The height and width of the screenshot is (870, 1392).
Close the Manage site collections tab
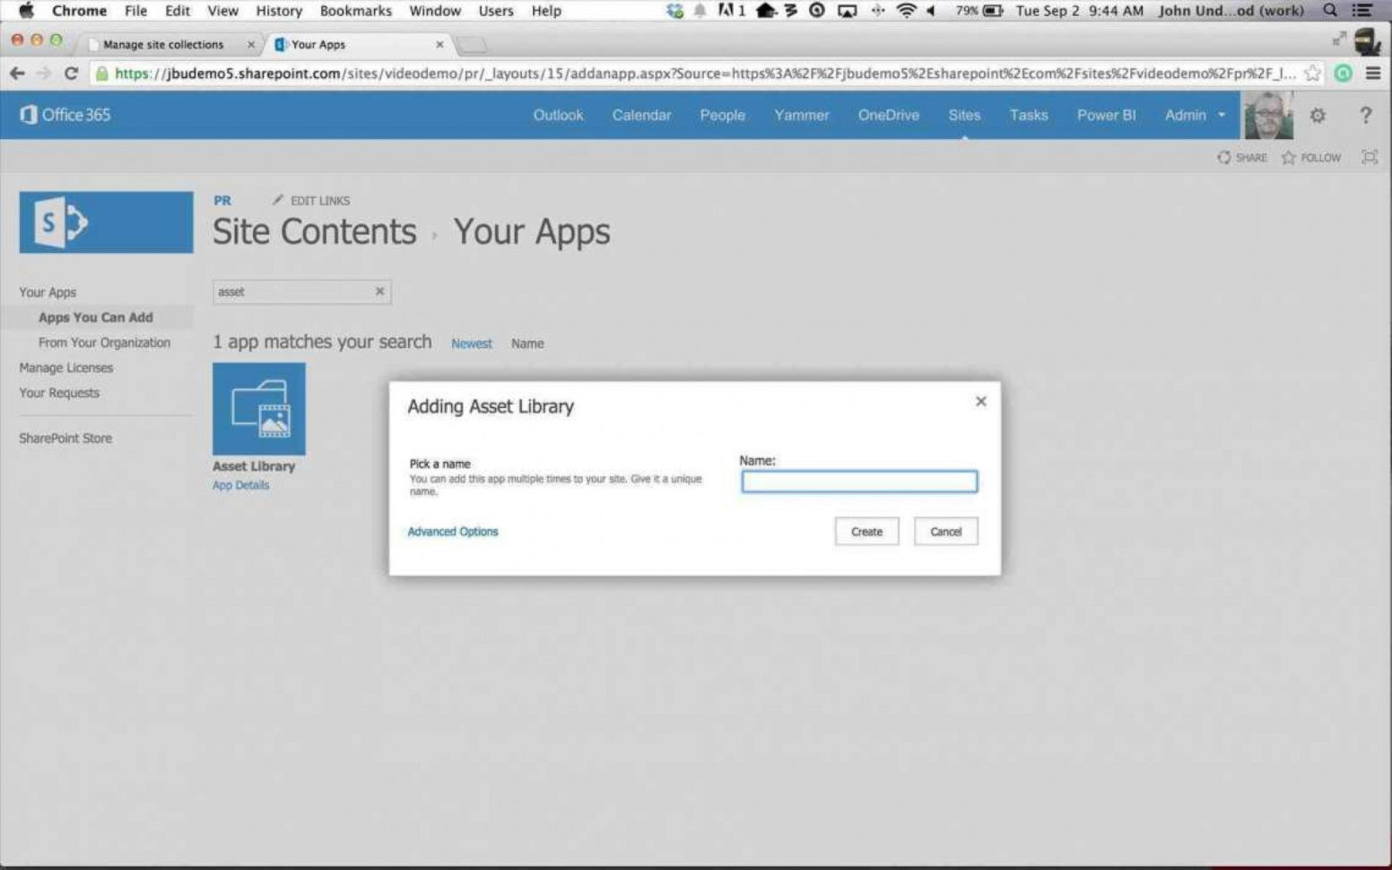[251, 44]
